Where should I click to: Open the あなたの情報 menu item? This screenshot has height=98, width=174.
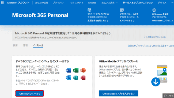pyautogui.click(x=41, y=3)
